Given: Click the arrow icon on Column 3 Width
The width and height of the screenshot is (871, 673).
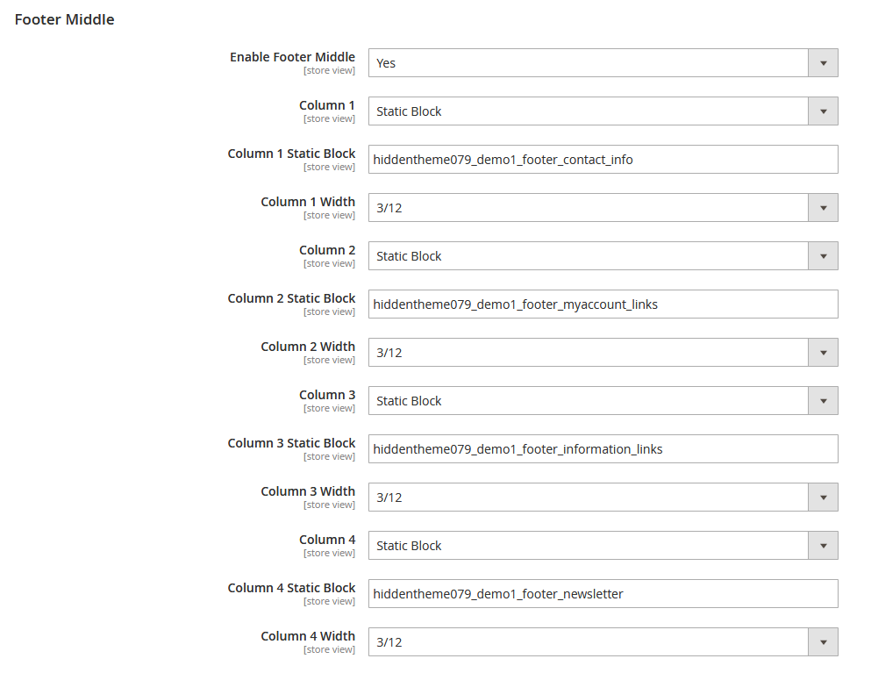Looking at the screenshot, I should pos(823,498).
